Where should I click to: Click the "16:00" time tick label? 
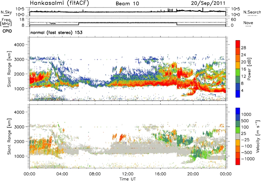[x=160, y=174]
